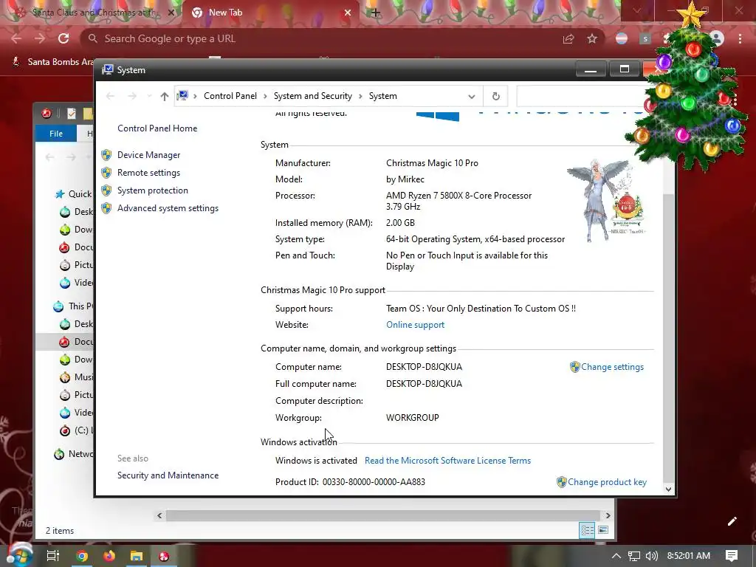Switch to the New Tab browser tab
756x567 pixels.
(270, 13)
